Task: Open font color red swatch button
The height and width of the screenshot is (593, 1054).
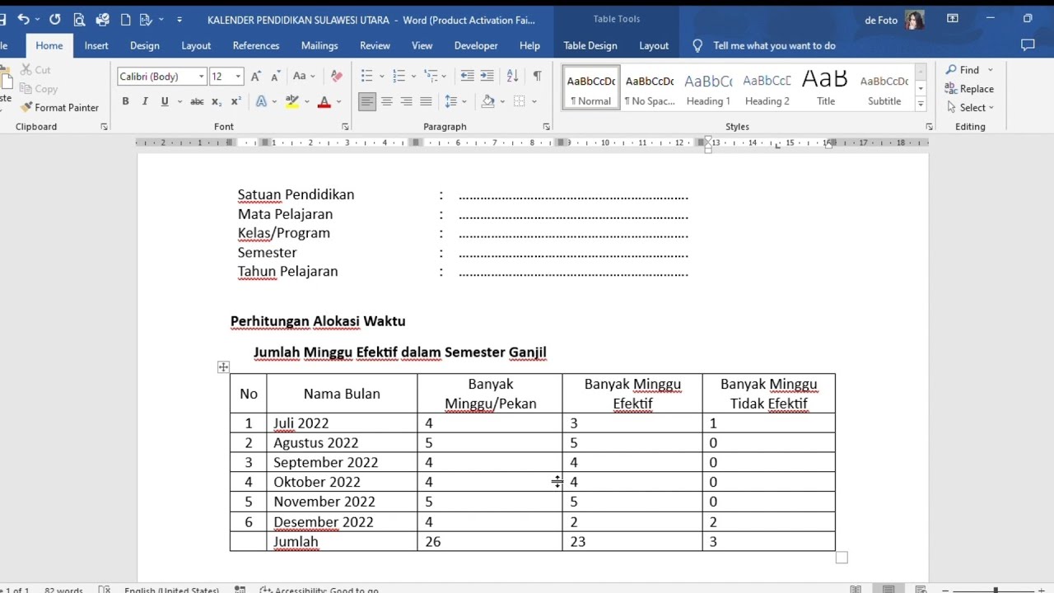Action: coord(324,101)
